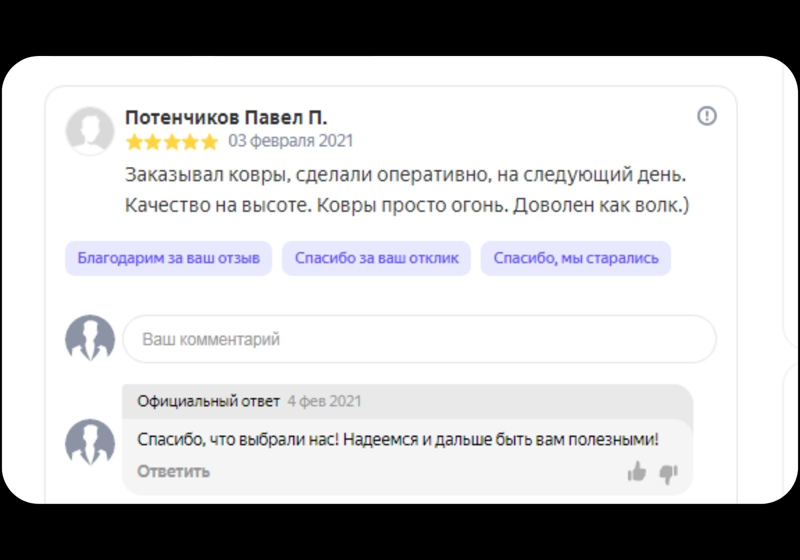
Task: Click the avatar beside the comment field
Action: [90, 338]
